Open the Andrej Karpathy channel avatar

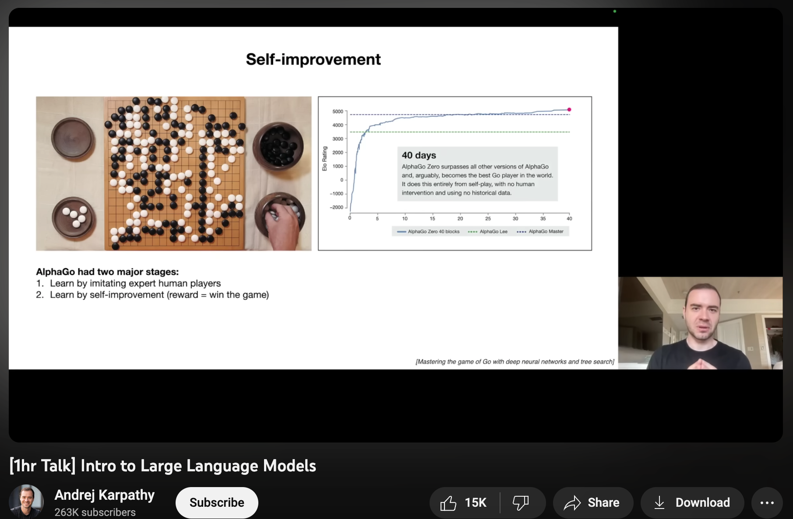[x=26, y=502]
